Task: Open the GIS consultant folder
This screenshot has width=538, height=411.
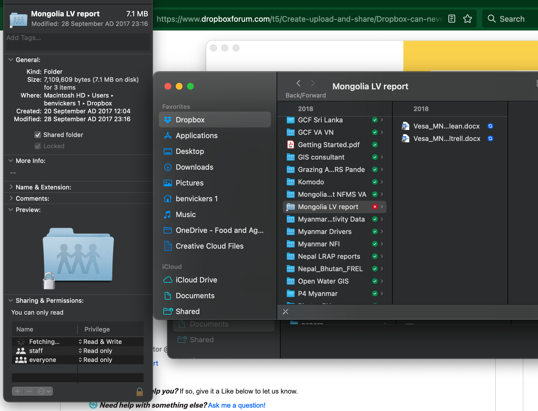Action: tap(334, 157)
